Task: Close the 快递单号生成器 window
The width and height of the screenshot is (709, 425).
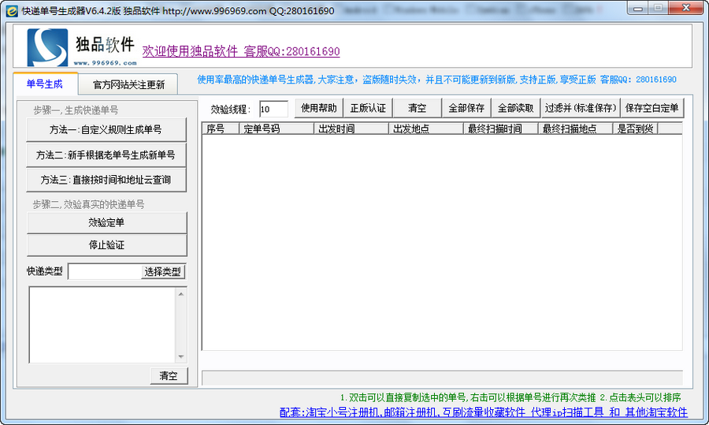Action: point(686,8)
